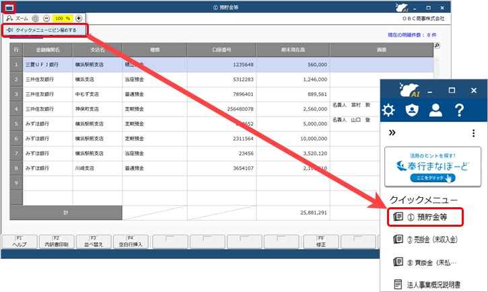Click document icon beside 買掛金
Image resolution: width=488 pixels, height=292 pixels.
[x=398, y=262]
